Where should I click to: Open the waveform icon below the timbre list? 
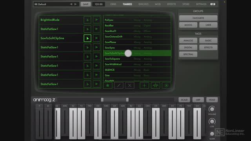(x=155, y=86)
